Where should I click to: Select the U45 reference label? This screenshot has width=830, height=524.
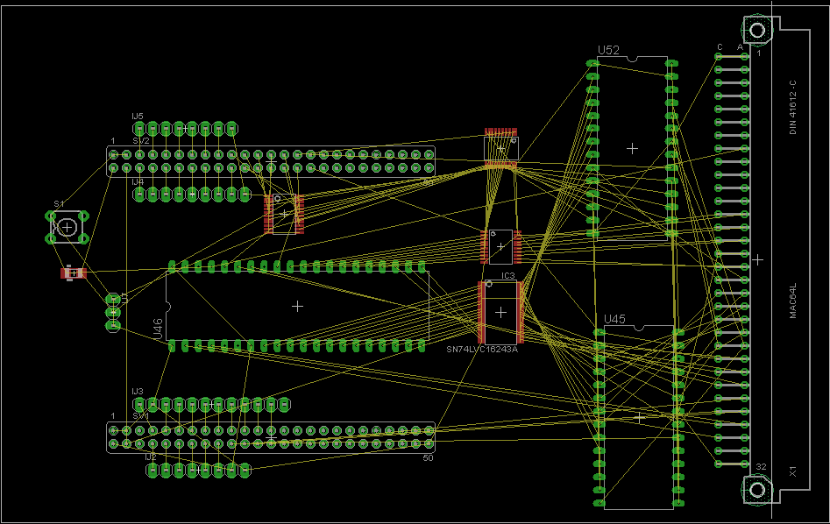pyautogui.click(x=614, y=319)
